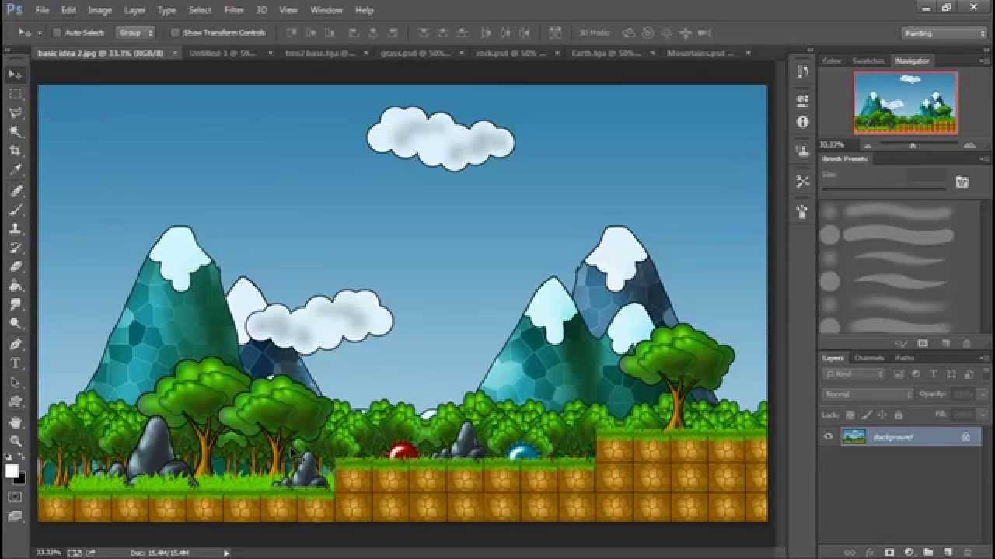Screen dimensions: 995x559
Task: Click the Add layer mask icon
Action: click(889, 552)
